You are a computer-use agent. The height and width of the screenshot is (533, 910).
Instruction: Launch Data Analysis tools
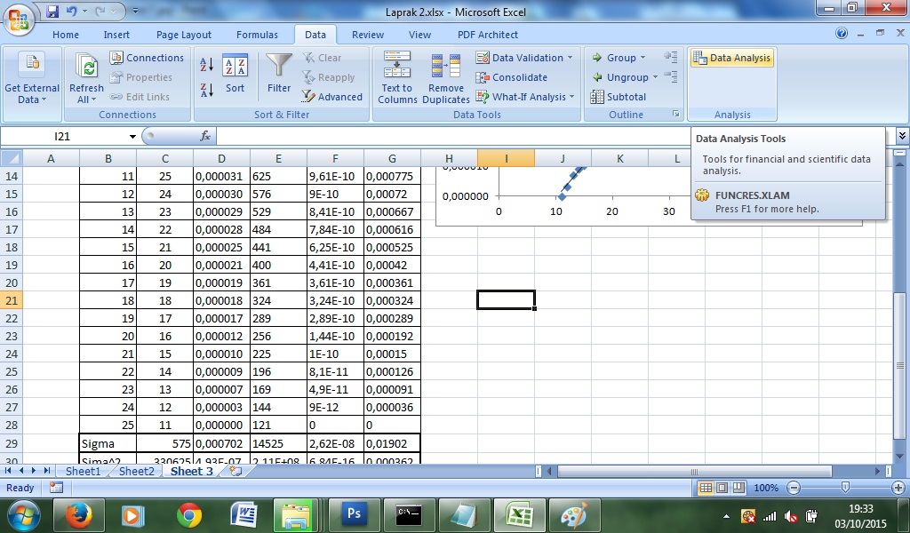[x=731, y=57]
